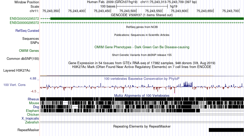
Task: Click the Rhesus alignment track bar
Action: (x=142, y=99)
